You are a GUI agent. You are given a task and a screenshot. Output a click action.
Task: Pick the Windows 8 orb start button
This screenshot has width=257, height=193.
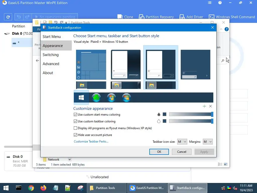tap(126, 98)
